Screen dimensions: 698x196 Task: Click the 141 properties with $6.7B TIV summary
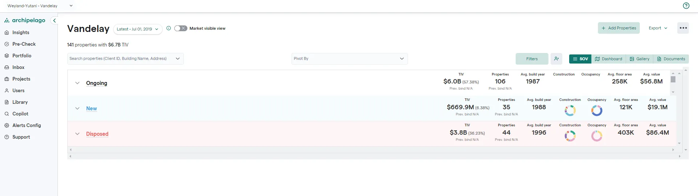click(98, 45)
